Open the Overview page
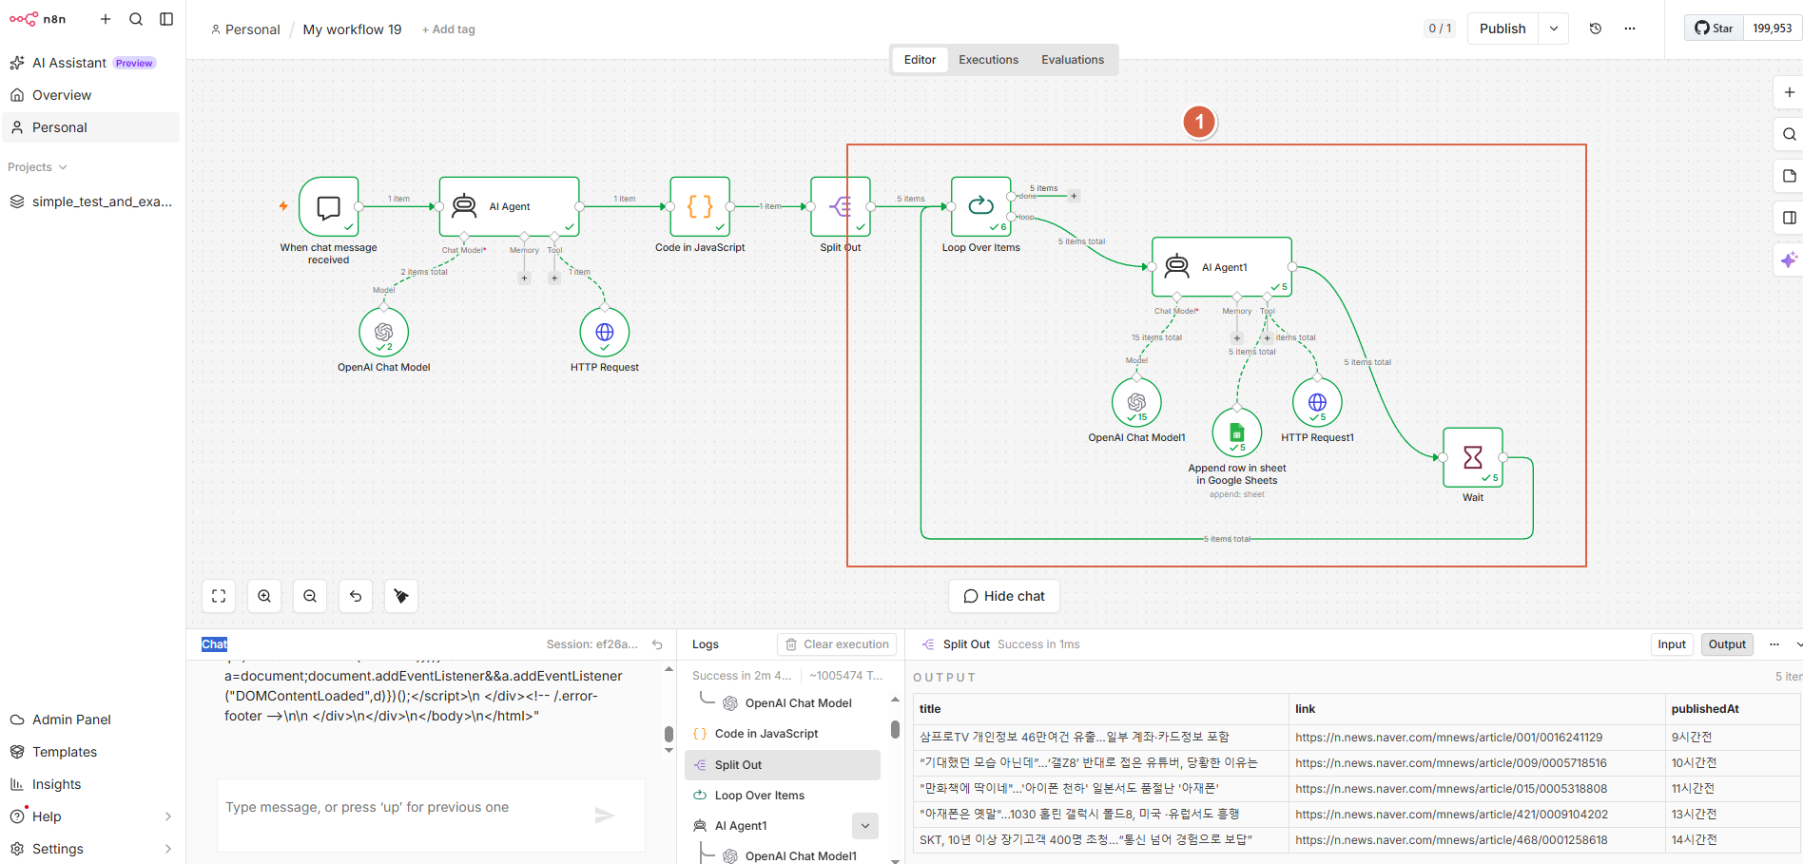This screenshot has height=864, width=1803. [x=62, y=95]
